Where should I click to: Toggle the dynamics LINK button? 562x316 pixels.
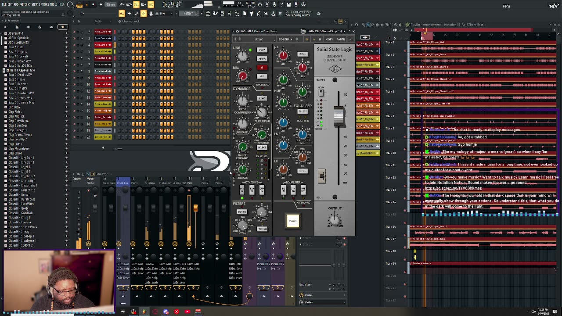(262, 98)
